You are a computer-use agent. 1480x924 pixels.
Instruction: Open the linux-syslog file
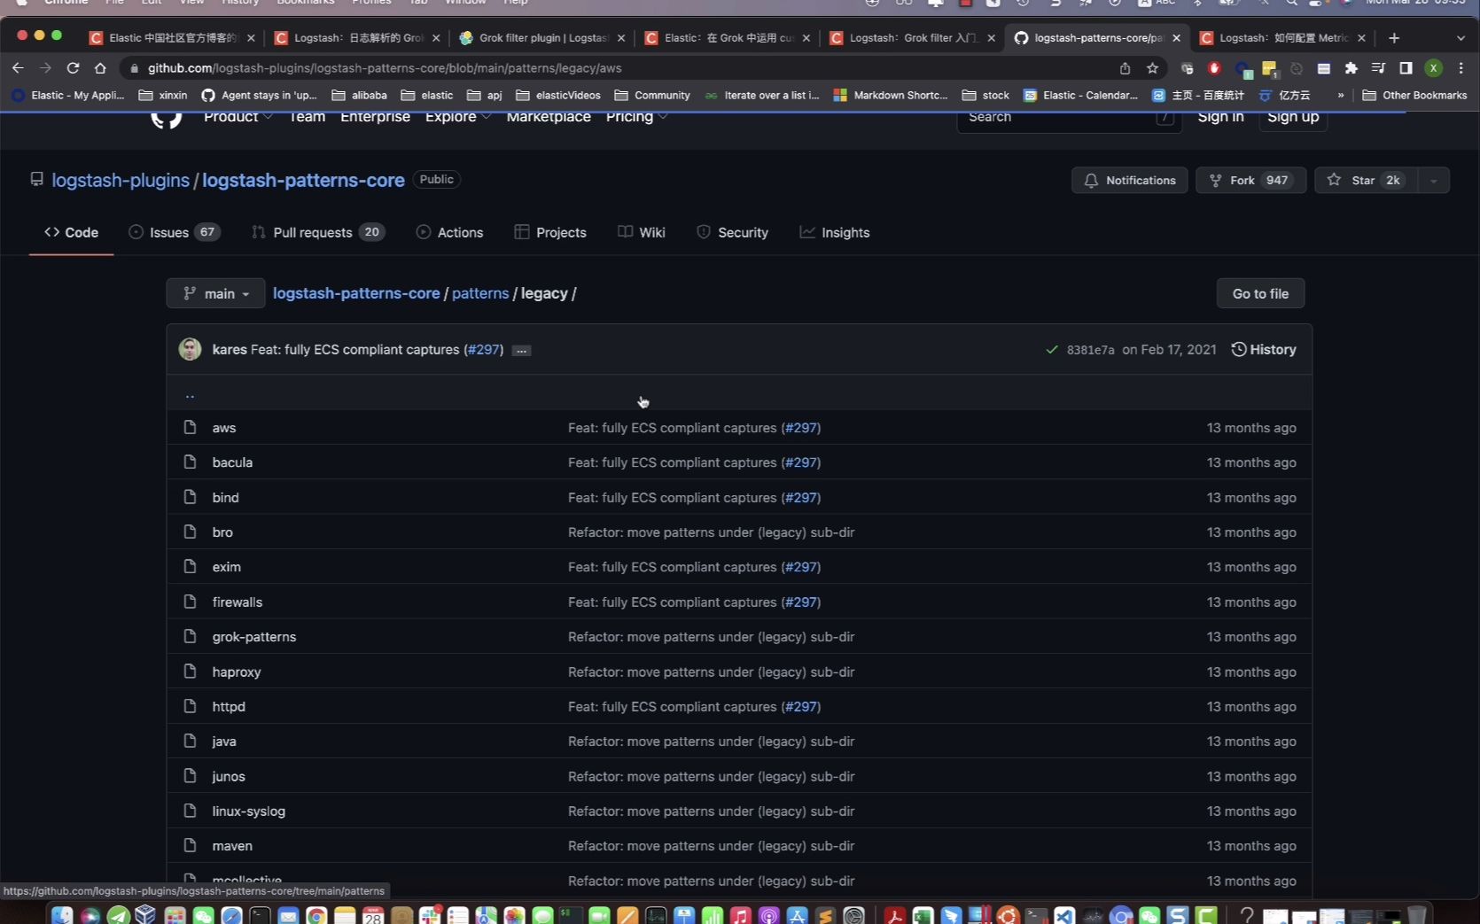click(249, 811)
